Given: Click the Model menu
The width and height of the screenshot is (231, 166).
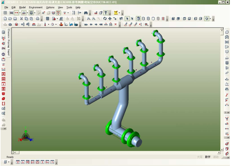Looking at the screenshot, I should click(22, 7).
